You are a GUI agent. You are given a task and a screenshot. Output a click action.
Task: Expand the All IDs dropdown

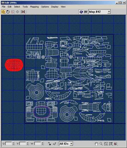pyautogui.click(x=71, y=144)
